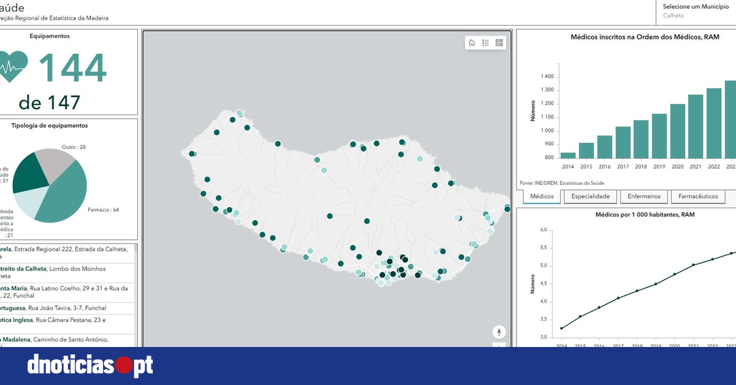Click the heart pulse Equipamentos icon
The image size is (736, 385).
click(13, 67)
